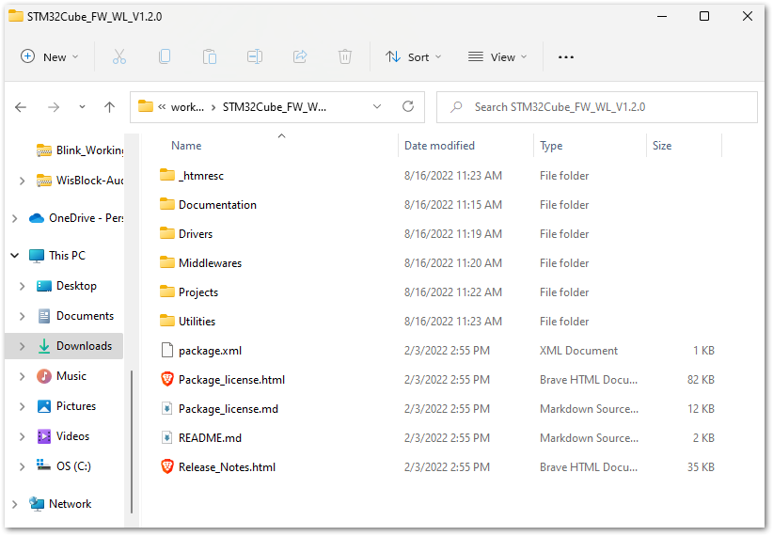Click the search magnifier icon
773x536 pixels.
pos(456,106)
